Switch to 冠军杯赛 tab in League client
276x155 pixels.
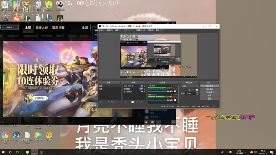(58, 28)
